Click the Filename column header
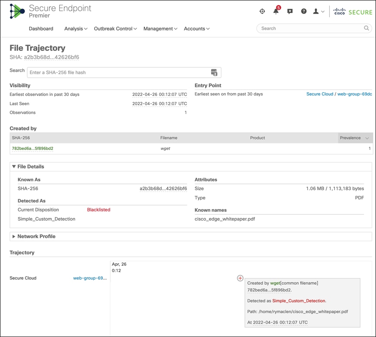The width and height of the screenshot is (376, 337). point(169,138)
